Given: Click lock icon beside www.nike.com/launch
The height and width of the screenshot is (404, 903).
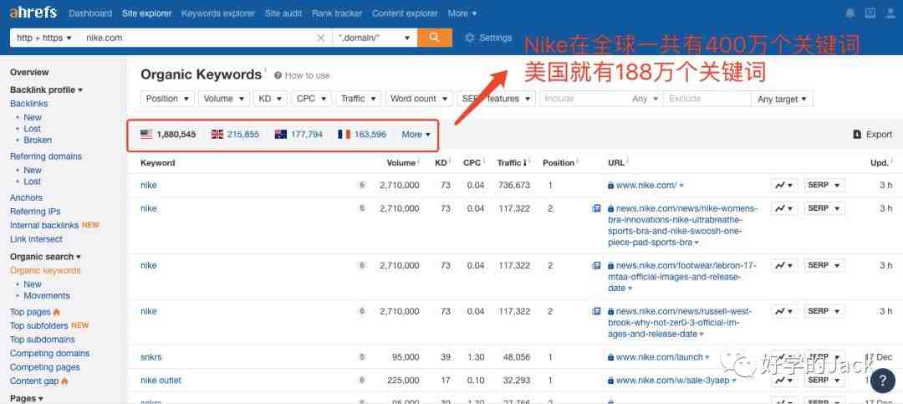Looking at the screenshot, I should (x=611, y=357).
